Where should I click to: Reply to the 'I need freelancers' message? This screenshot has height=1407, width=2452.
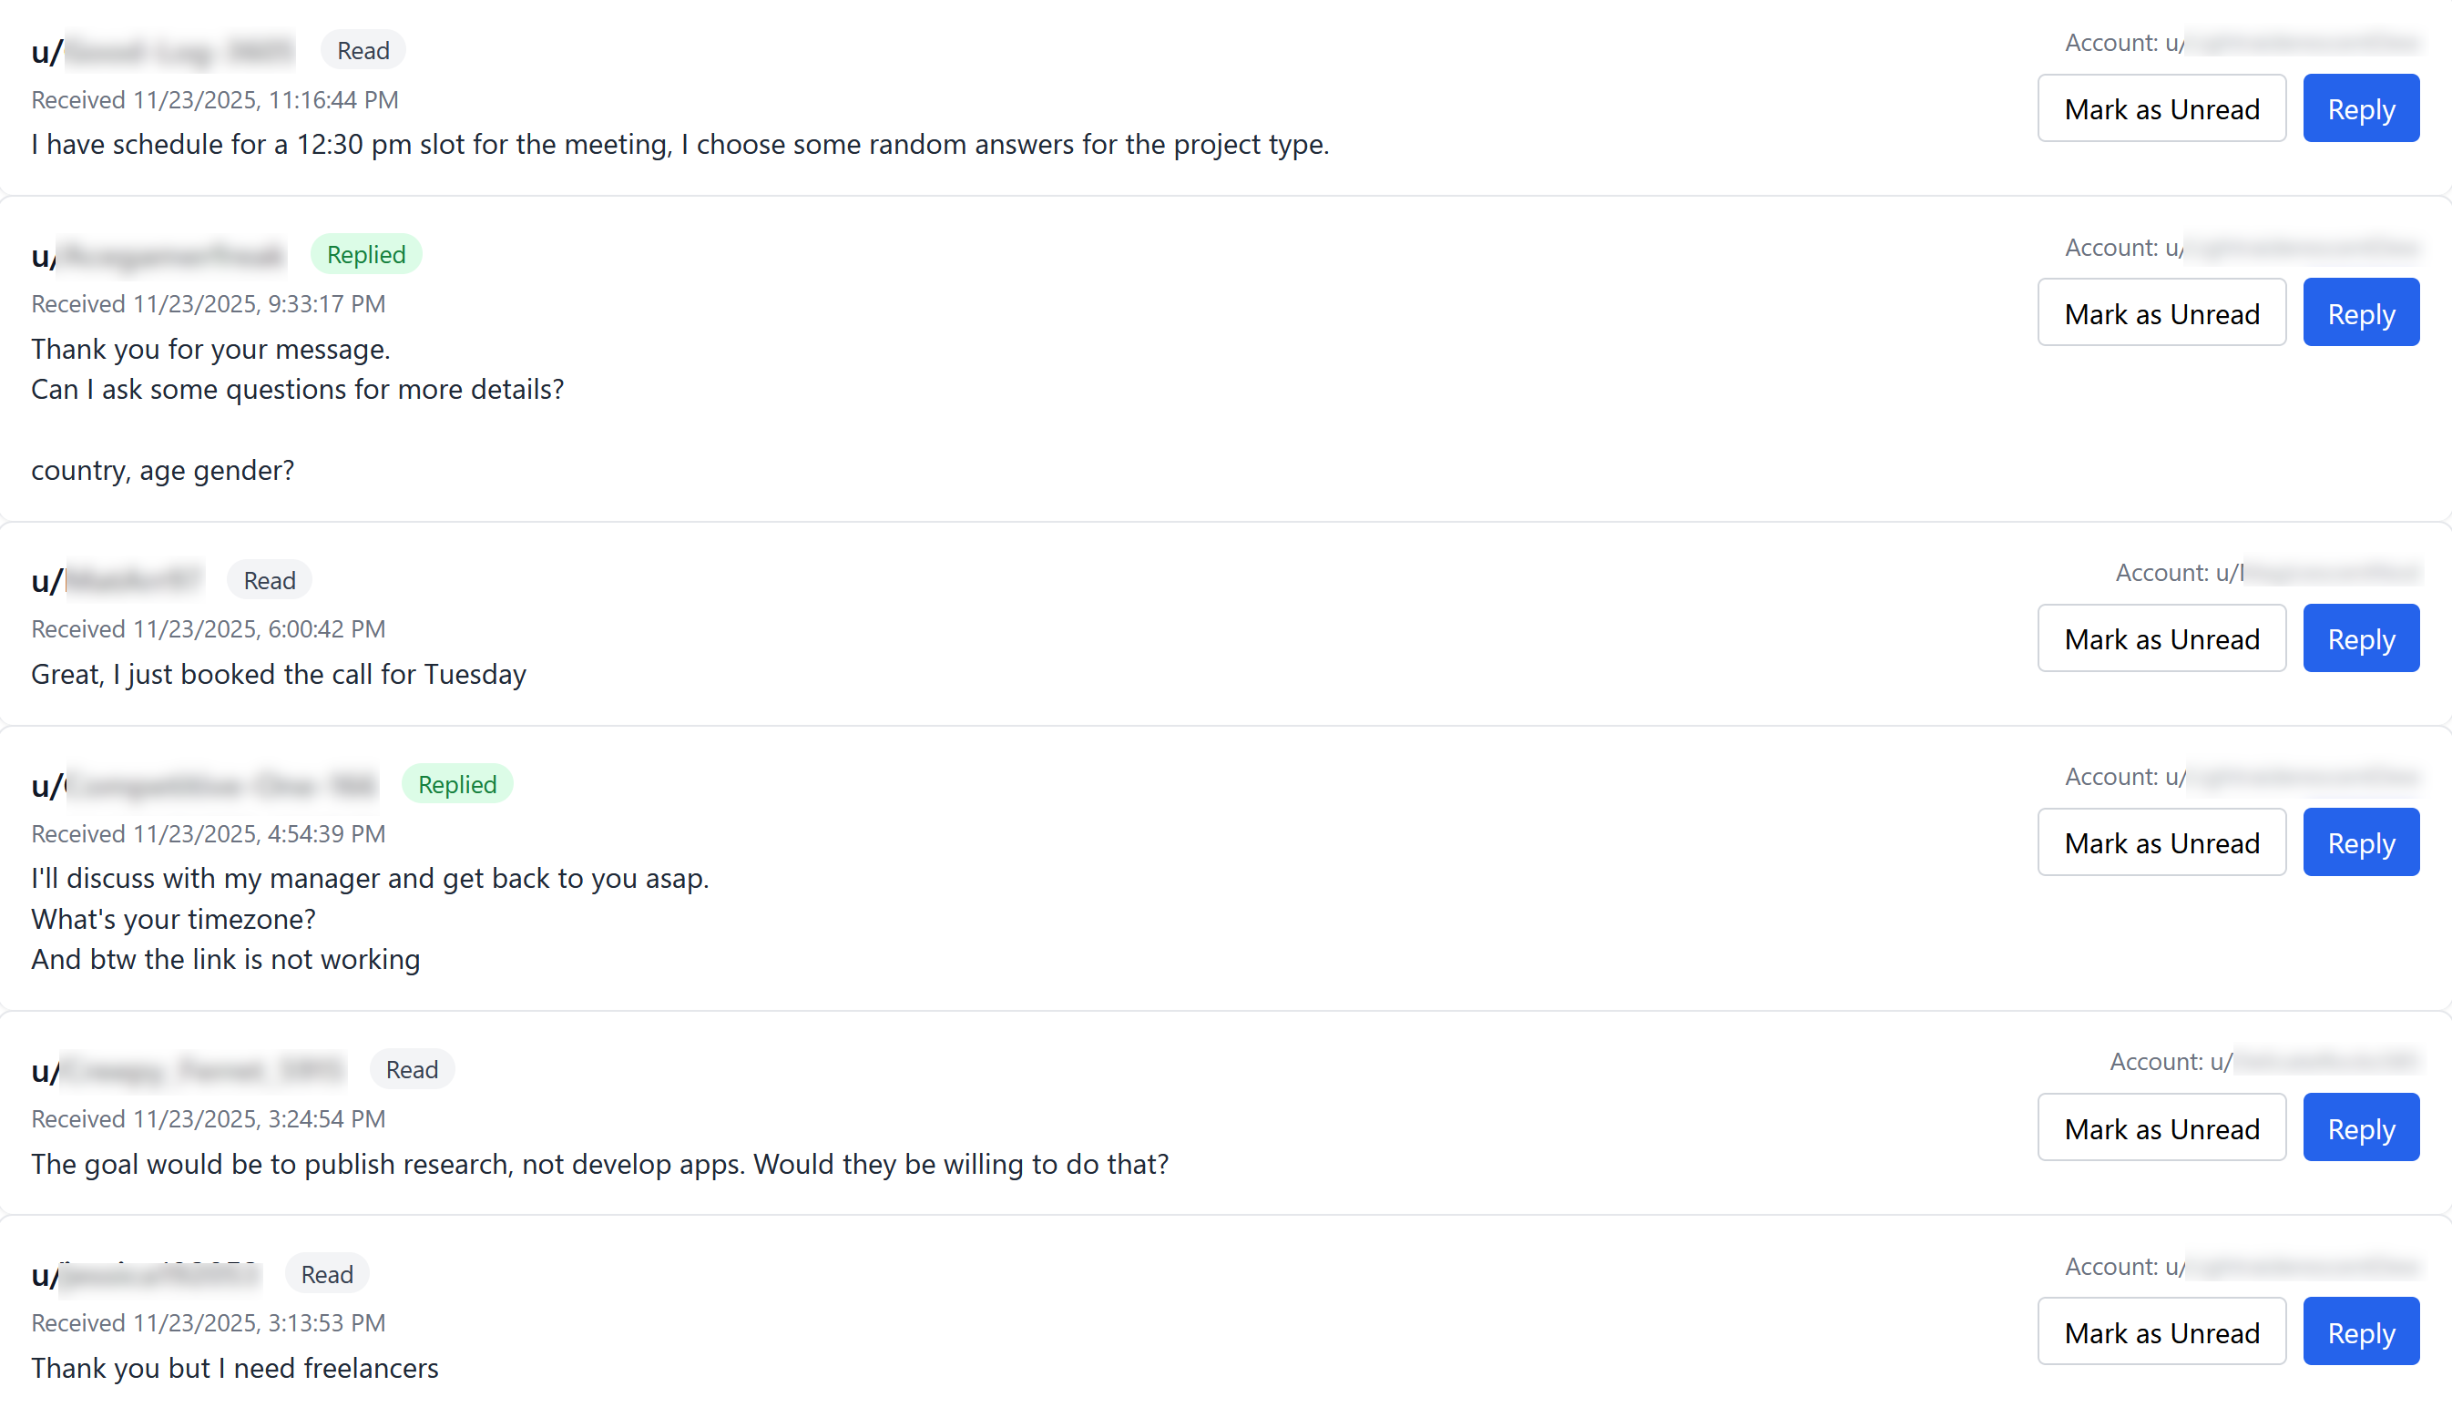point(2360,1332)
